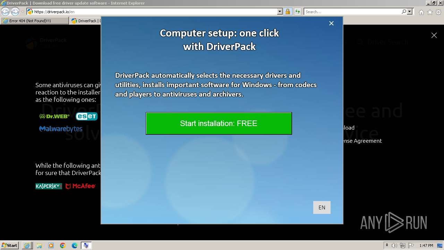Dismiss the dark overlay with the outer X

coord(434,35)
